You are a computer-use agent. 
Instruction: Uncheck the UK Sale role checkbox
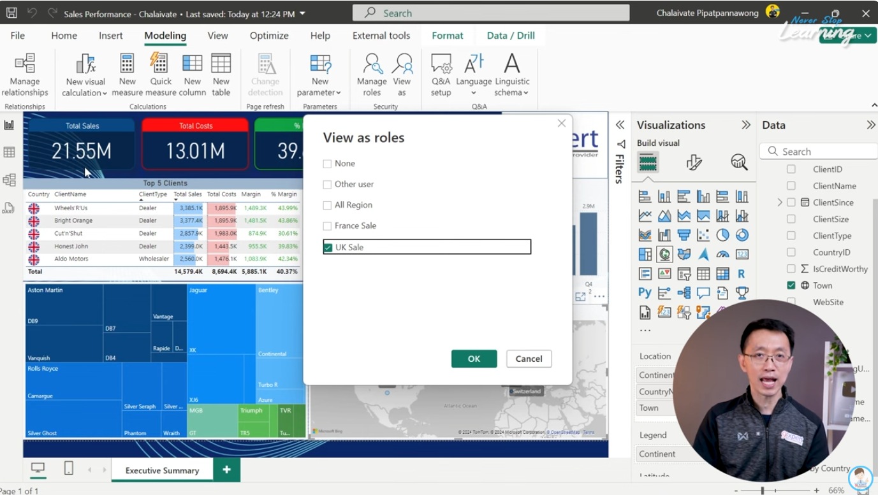click(328, 247)
